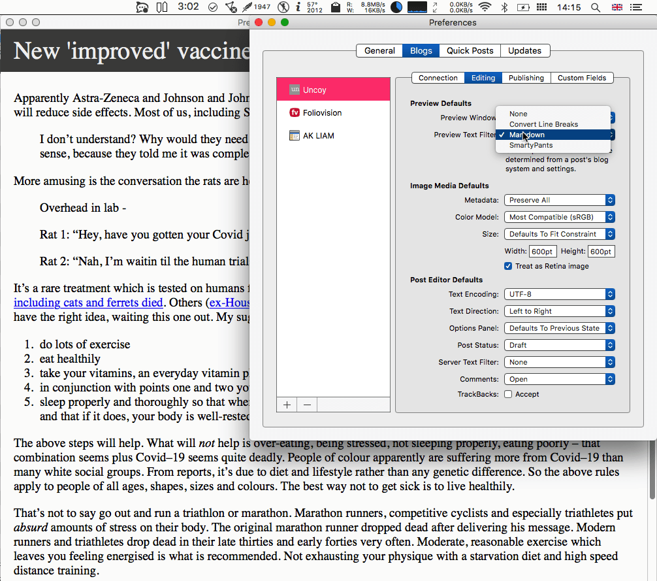Click the crossed-out figure menu bar icon
657x581 pixels.
click(x=283, y=7)
